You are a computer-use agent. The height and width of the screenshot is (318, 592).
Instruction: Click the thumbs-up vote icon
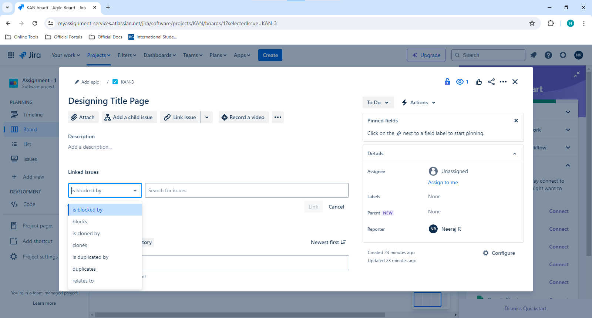click(479, 82)
